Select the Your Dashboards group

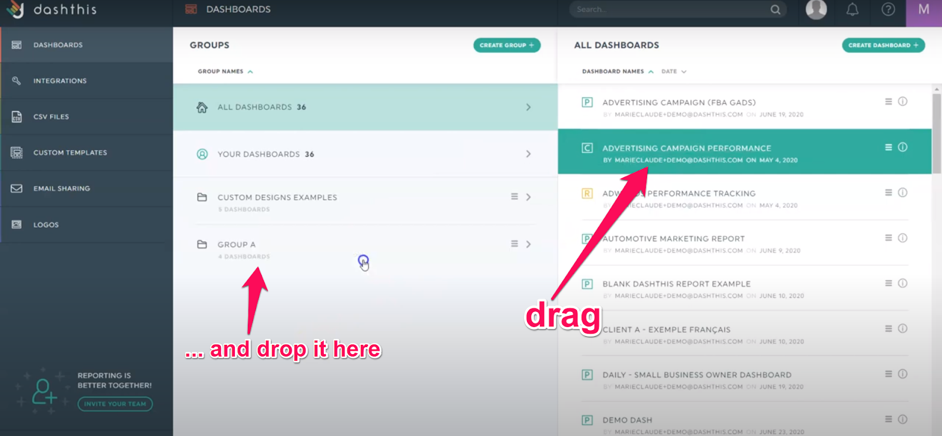(365, 154)
